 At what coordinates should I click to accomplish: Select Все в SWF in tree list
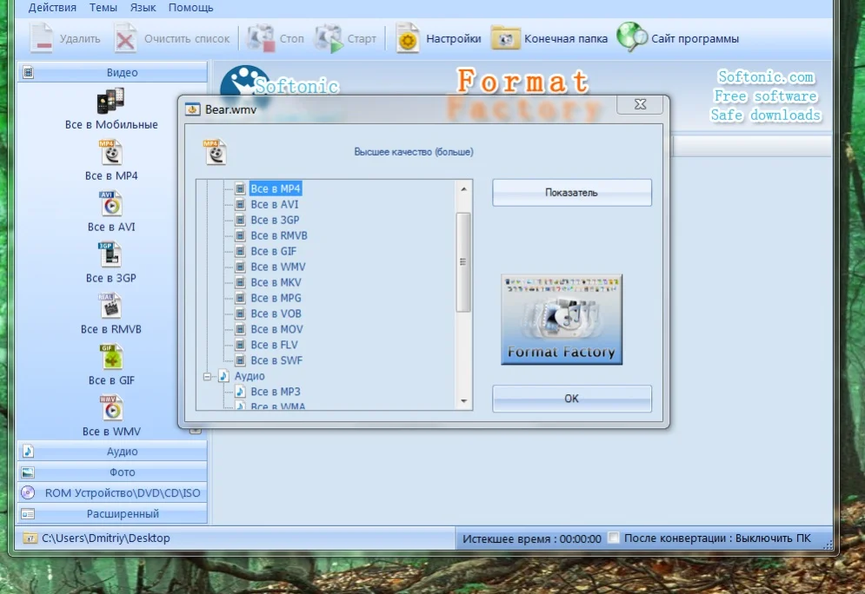[276, 360]
